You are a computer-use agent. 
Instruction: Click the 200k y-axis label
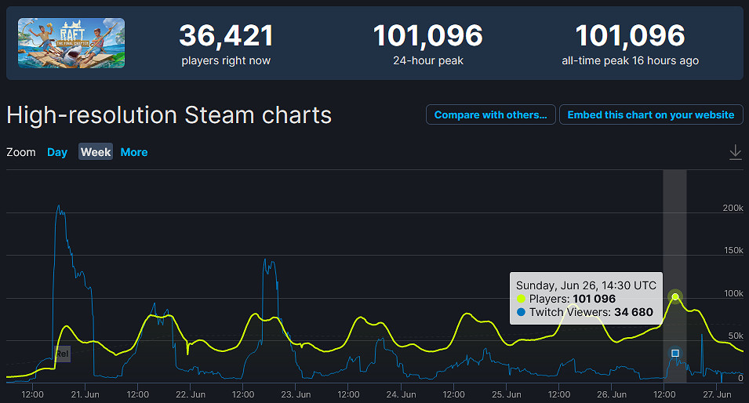tap(733, 208)
